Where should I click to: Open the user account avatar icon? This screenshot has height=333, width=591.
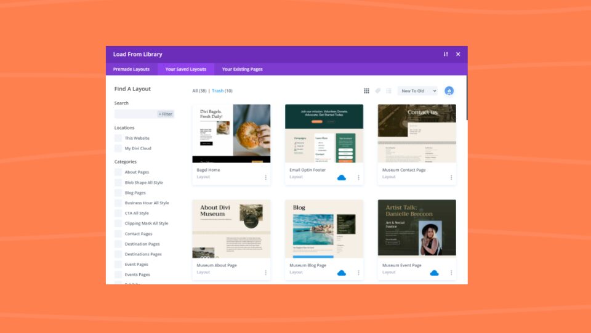click(449, 90)
